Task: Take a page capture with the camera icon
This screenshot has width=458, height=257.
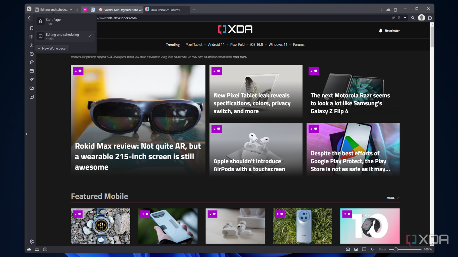Action: click(x=348, y=249)
